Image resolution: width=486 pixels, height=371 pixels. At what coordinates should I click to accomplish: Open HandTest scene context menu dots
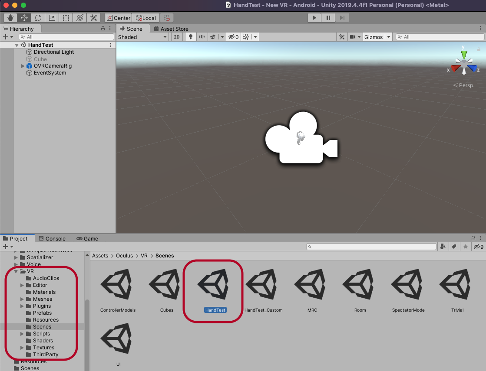pos(110,45)
